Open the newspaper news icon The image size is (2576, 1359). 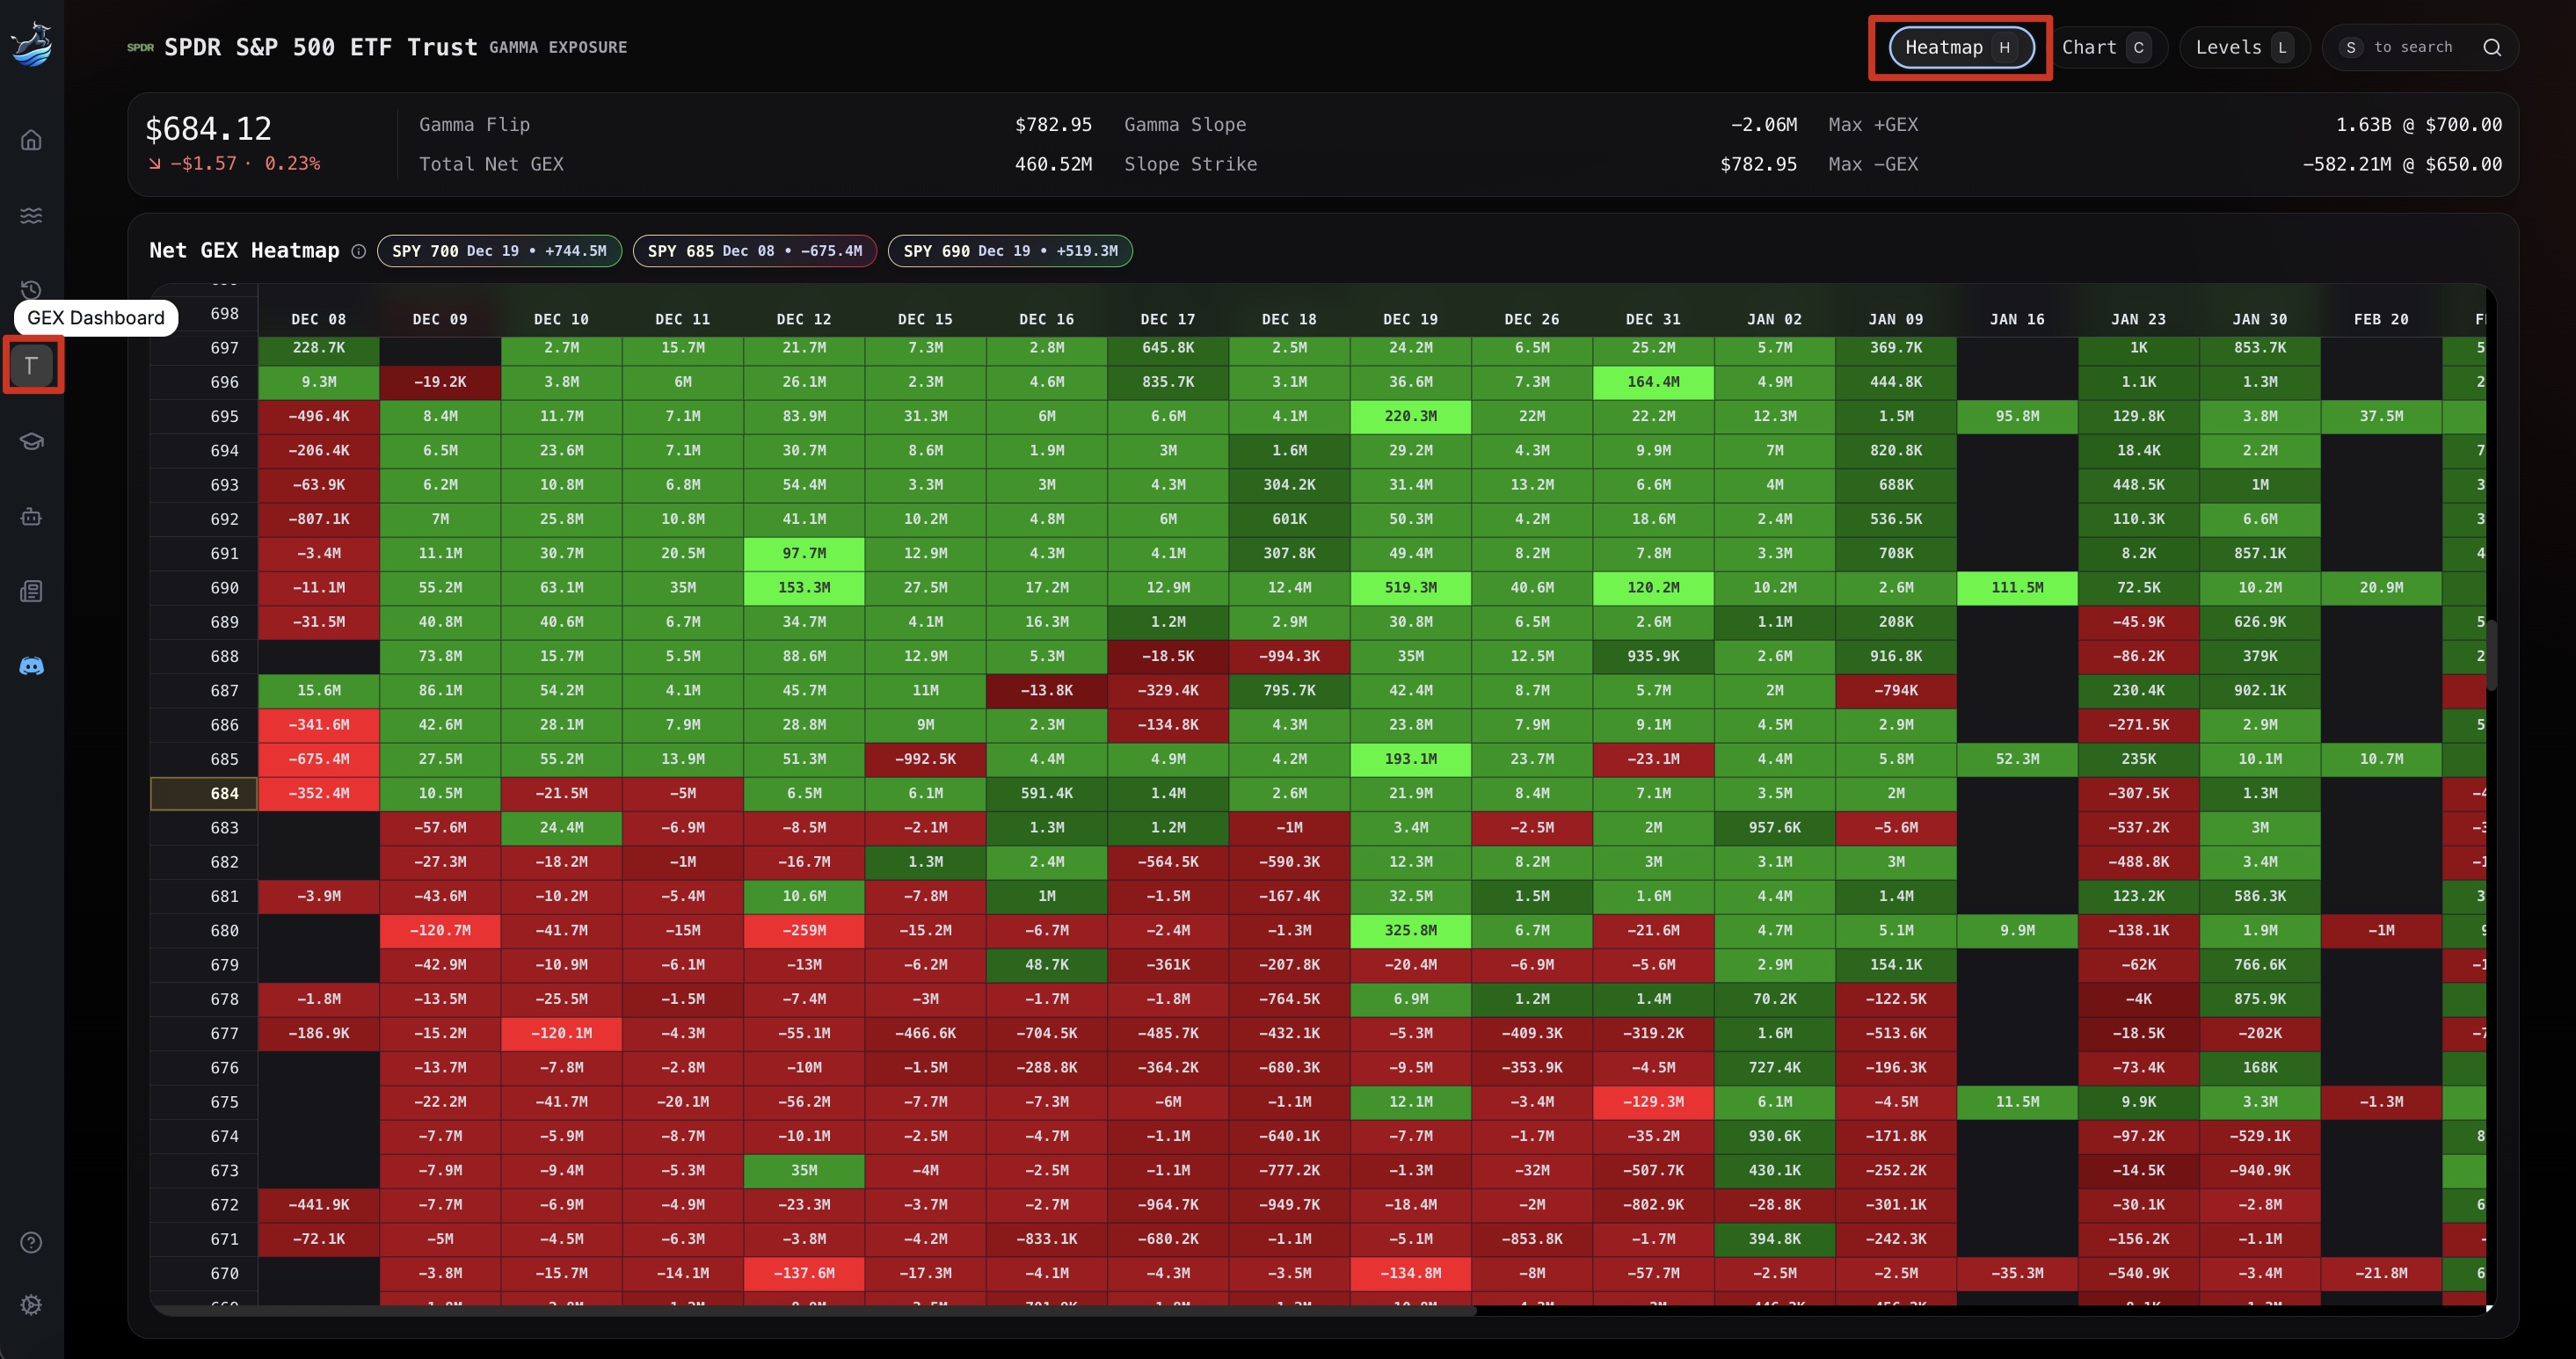pyautogui.click(x=31, y=591)
